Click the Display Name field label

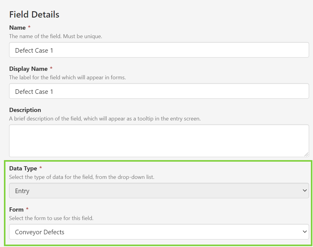pyautogui.click(x=28, y=69)
